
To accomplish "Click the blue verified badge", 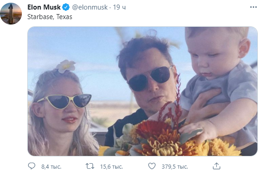I will (66, 7).
